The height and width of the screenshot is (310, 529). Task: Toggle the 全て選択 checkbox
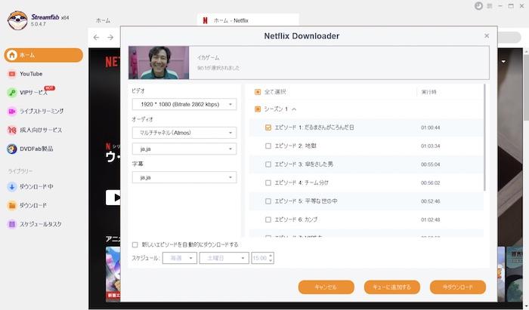point(258,92)
